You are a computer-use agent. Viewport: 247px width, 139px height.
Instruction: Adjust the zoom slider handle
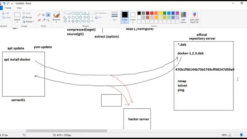[x=241, y=135]
